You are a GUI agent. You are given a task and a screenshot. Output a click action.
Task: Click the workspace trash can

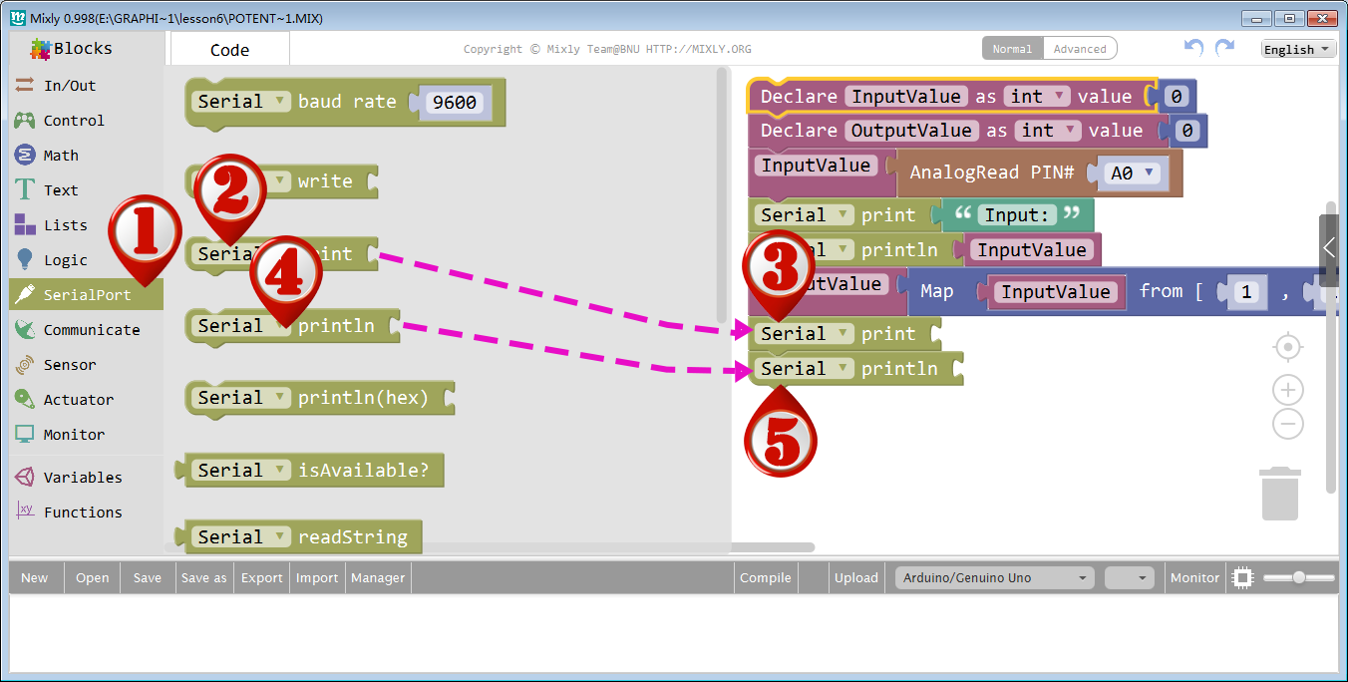(1280, 494)
